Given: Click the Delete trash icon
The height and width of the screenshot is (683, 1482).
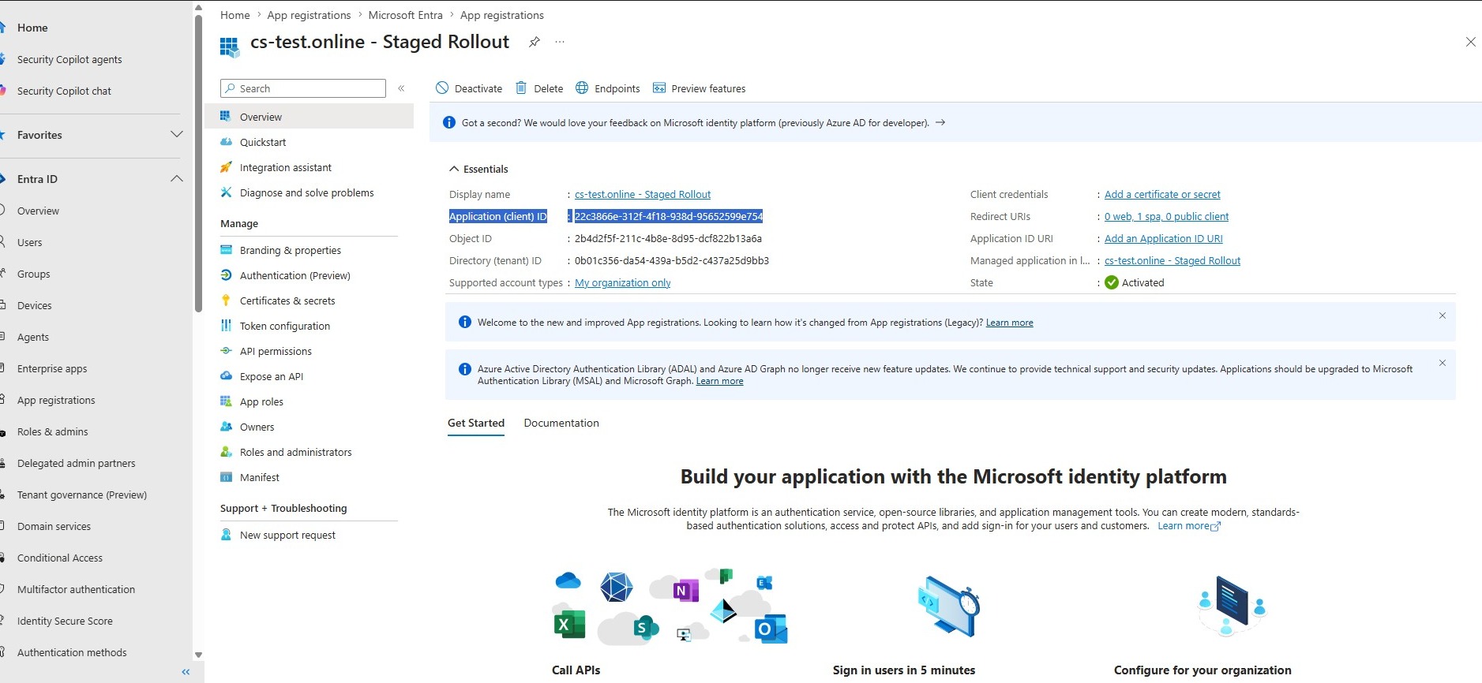Looking at the screenshot, I should point(521,88).
